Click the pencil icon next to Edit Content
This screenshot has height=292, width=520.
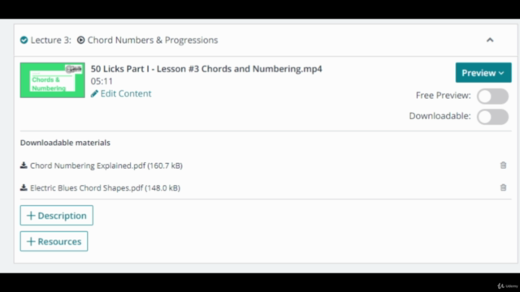pos(94,94)
